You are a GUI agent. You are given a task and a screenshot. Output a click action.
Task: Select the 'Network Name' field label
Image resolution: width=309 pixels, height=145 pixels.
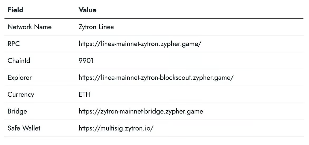point(30,27)
